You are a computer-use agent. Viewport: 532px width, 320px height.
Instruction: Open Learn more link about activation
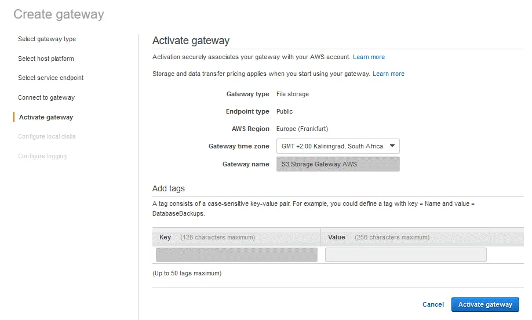pos(369,57)
